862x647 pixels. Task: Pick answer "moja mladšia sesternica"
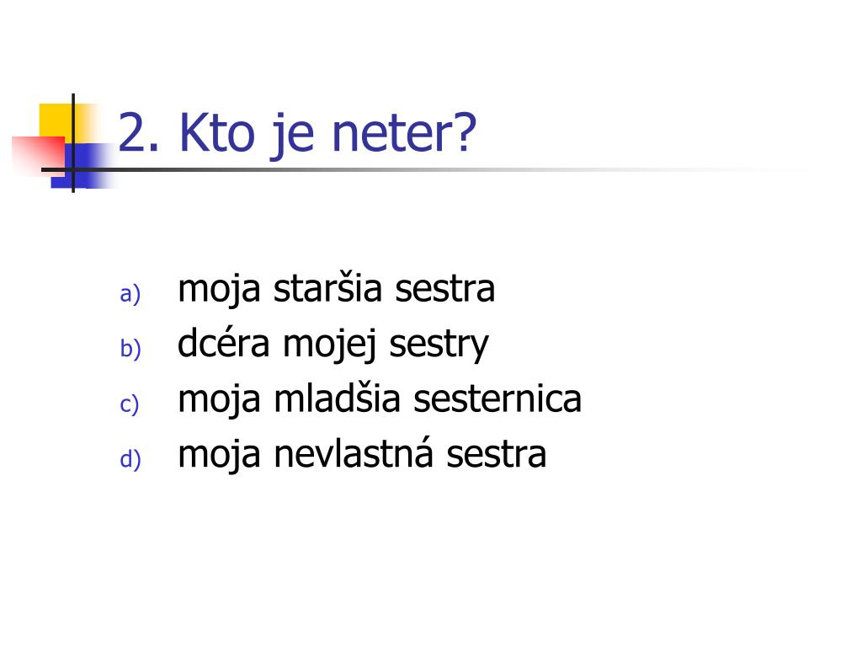coord(380,399)
